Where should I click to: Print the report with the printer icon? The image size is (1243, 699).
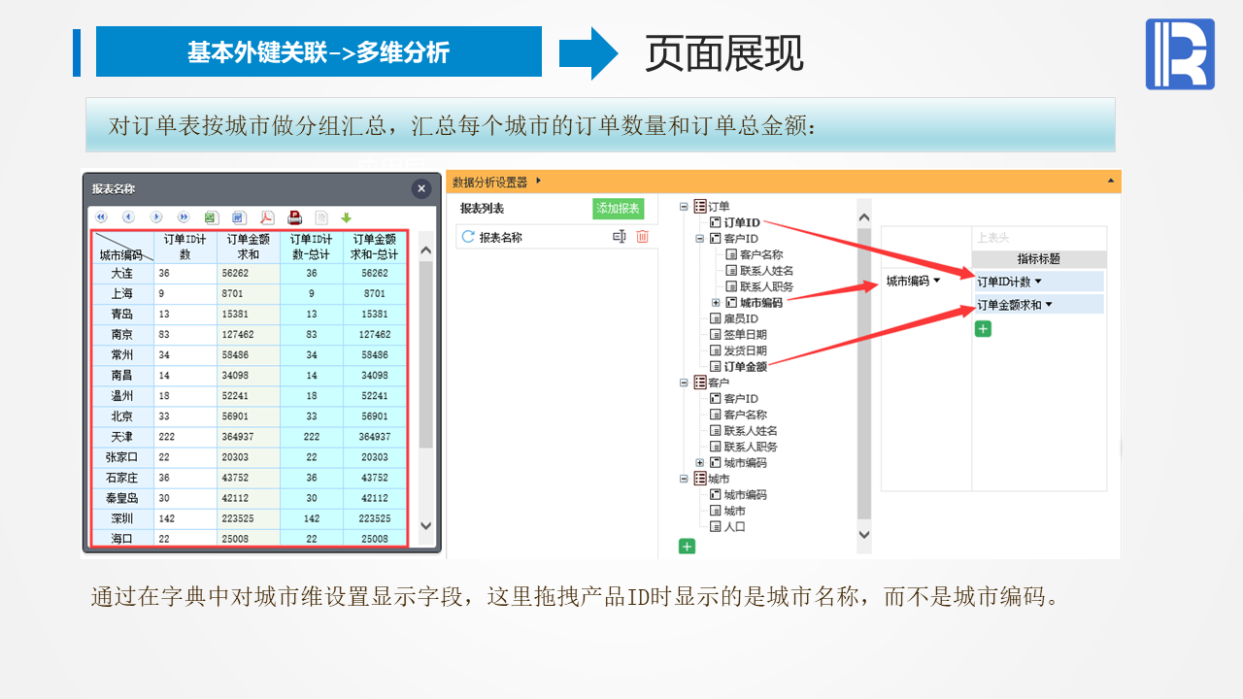[x=294, y=217]
